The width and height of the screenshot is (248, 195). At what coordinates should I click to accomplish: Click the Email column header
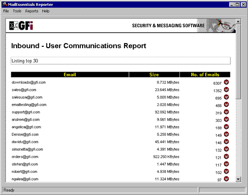pyautogui.click(x=70, y=75)
